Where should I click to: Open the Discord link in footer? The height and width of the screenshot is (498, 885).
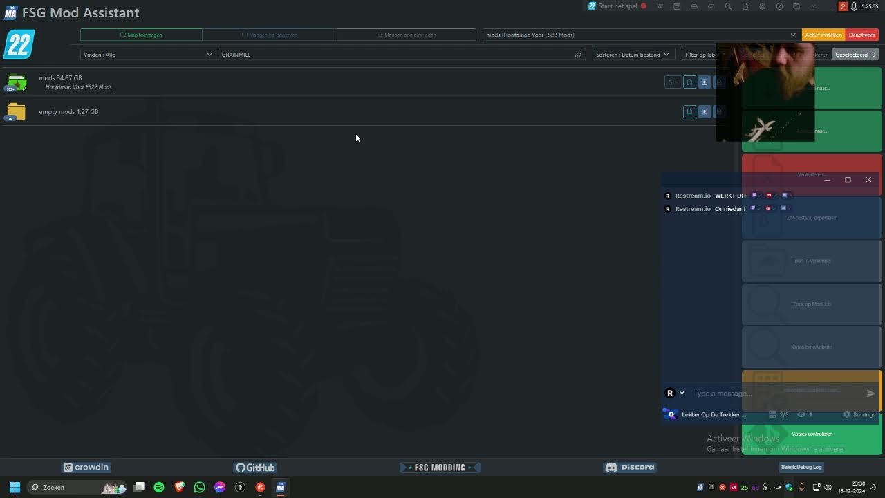[x=630, y=468]
